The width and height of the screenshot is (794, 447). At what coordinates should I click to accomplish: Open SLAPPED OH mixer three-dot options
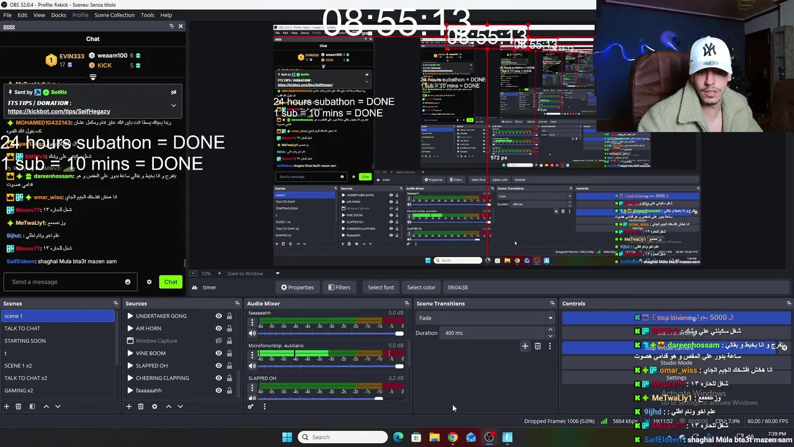click(252, 388)
